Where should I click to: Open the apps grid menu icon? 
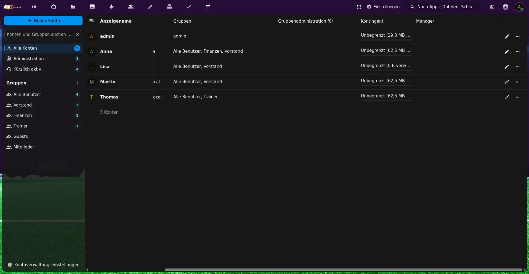(359, 7)
